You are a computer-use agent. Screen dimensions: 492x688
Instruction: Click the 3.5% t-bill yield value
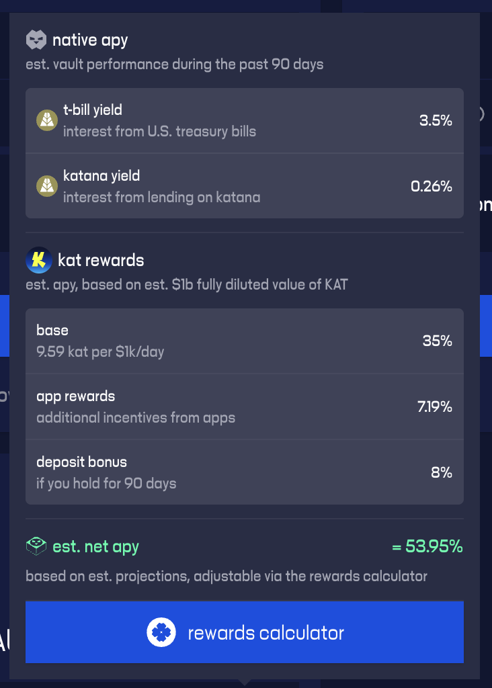pyautogui.click(x=436, y=120)
